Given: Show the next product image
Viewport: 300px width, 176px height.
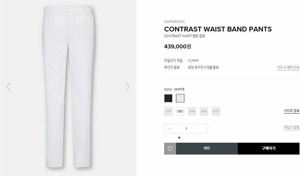Looking at the screenshot, I should 127,87.
